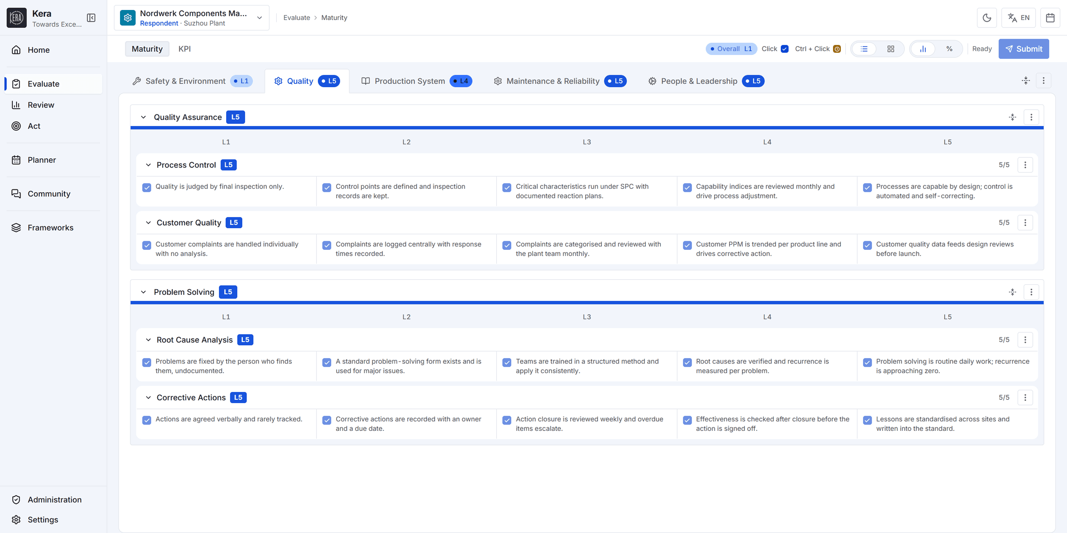Switch to list view layout
The height and width of the screenshot is (533, 1067).
864,49
